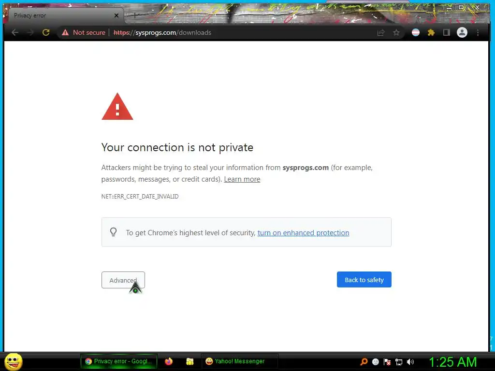
Task: Click the round white tray icon
Action: click(x=375, y=362)
